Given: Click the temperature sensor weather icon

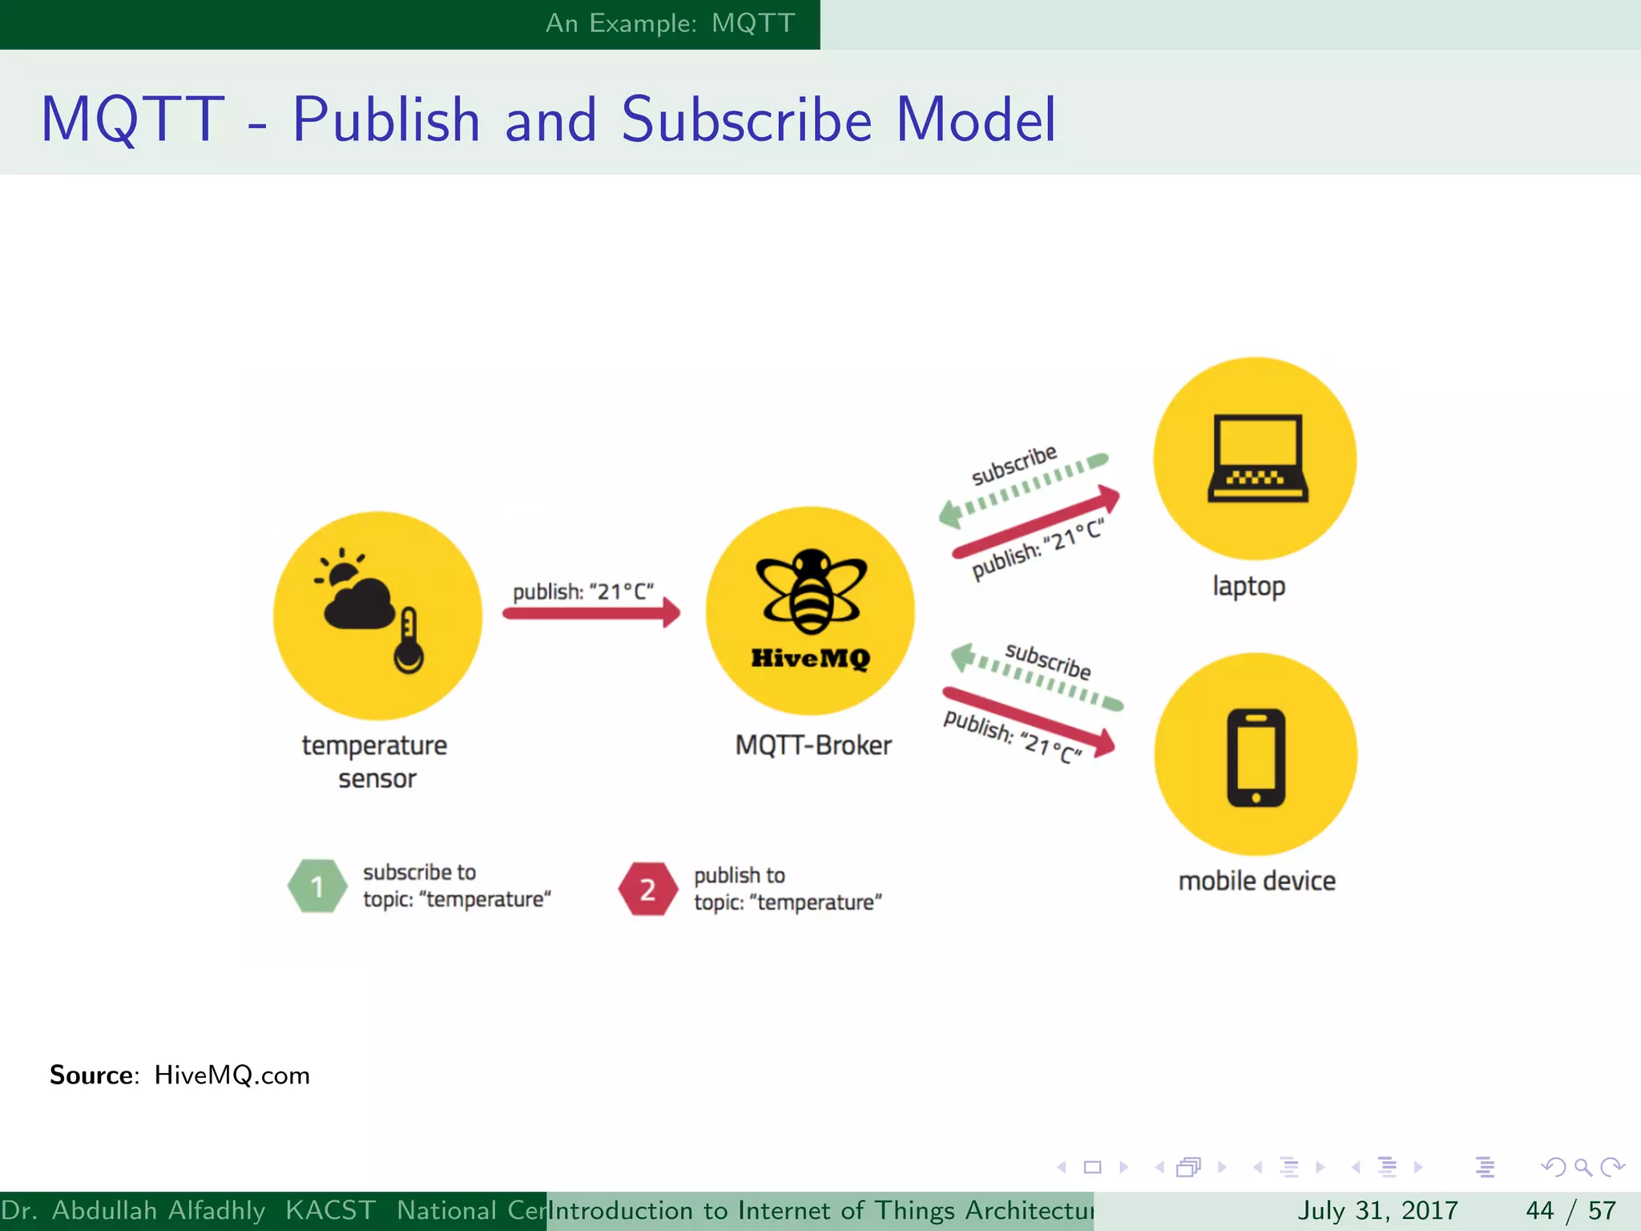Looking at the screenshot, I should (x=377, y=615).
